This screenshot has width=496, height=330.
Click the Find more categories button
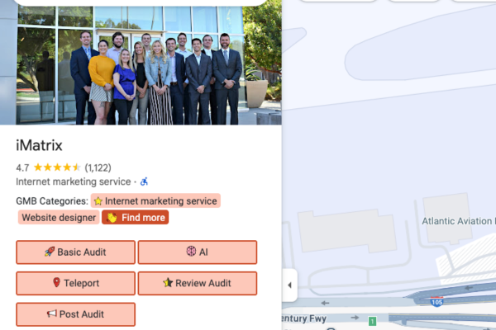[x=136, y=218]
